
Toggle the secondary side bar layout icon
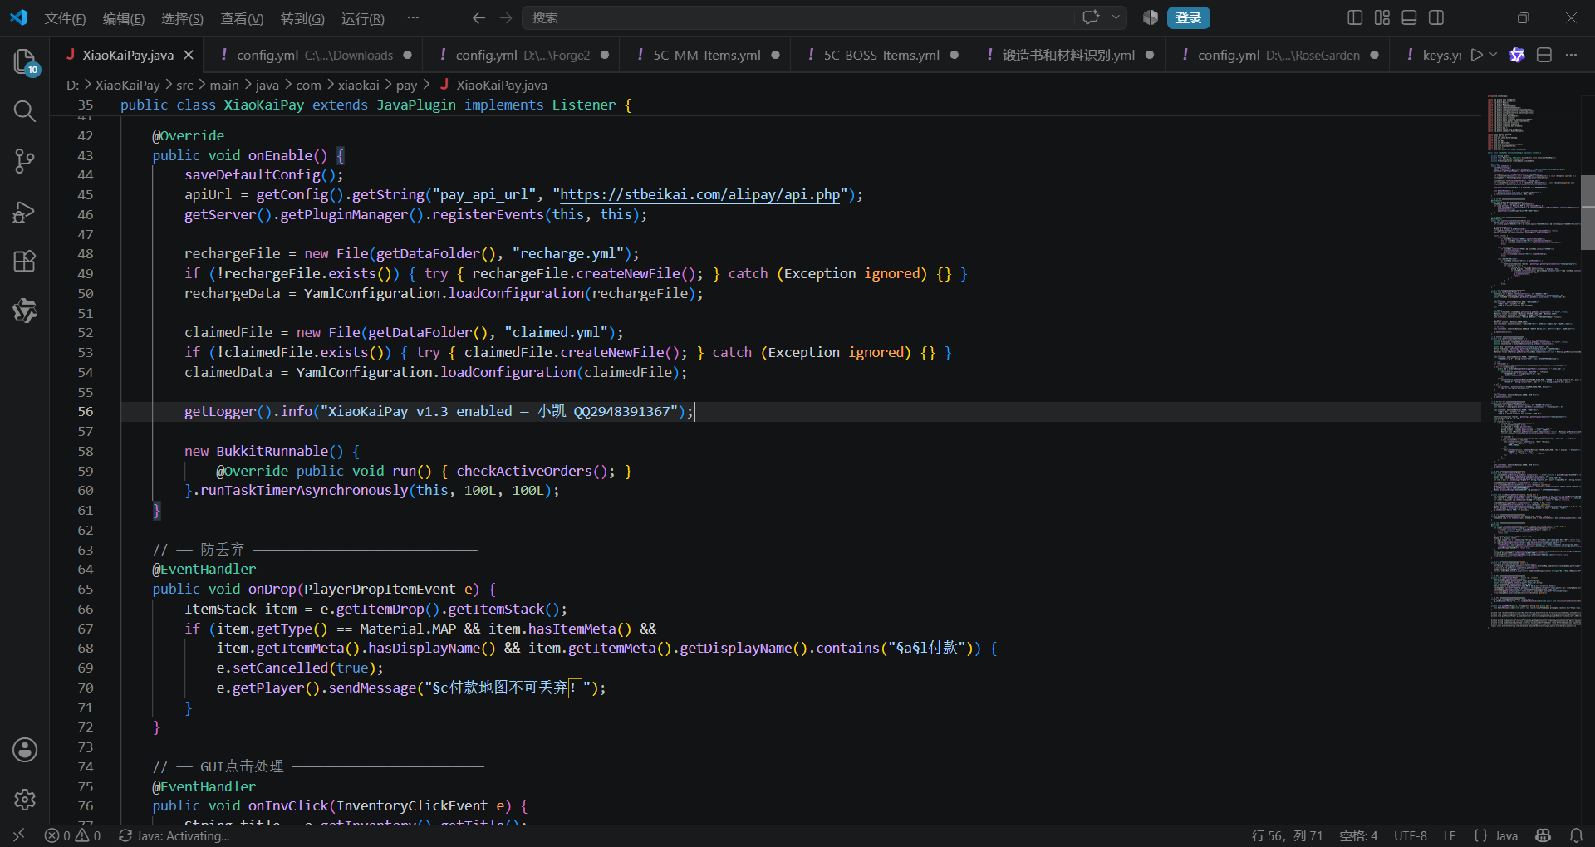pyautogui.click(x=1436, y=17)
